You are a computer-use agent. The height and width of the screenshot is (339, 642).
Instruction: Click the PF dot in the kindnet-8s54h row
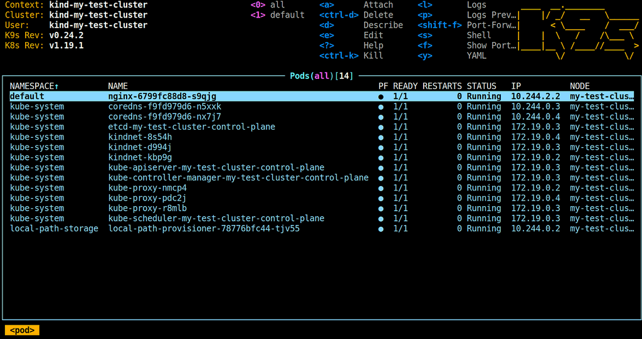coord(381,138)
